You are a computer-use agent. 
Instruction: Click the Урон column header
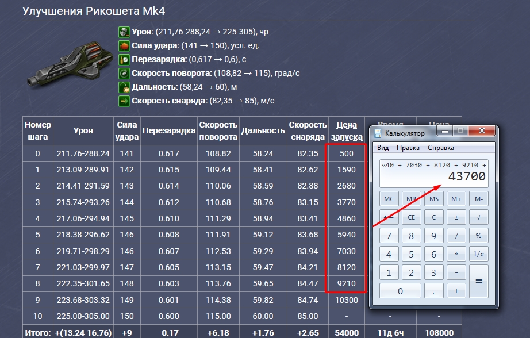coord(83,131)
